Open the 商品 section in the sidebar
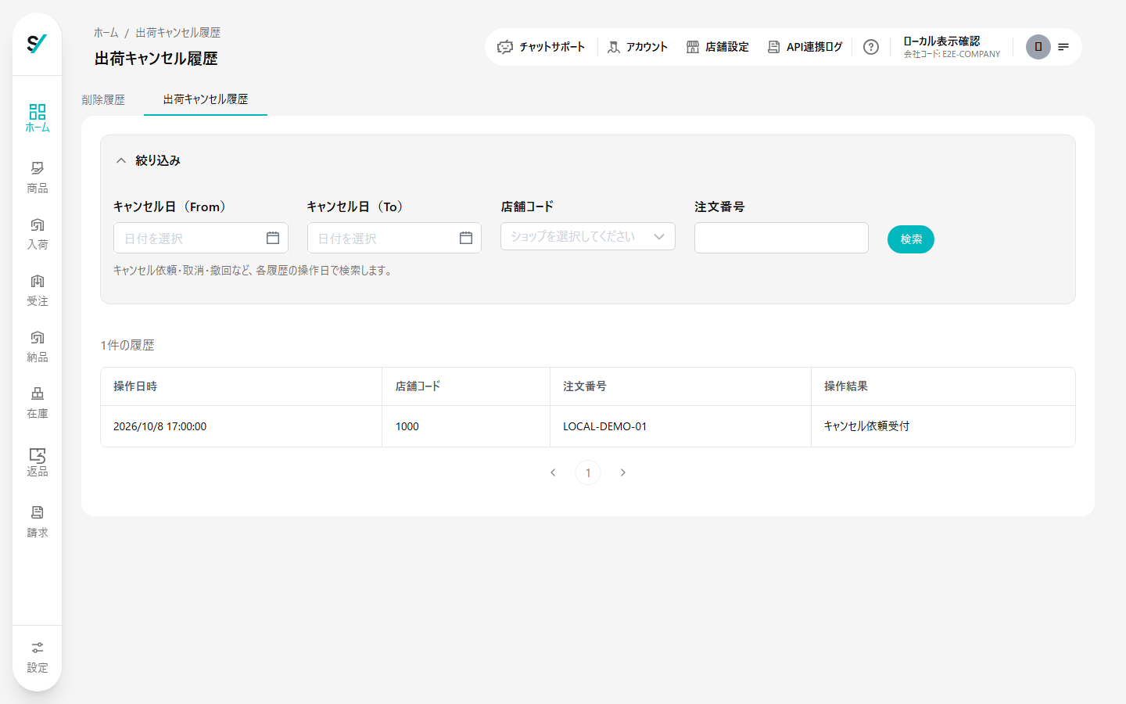The width and height of the screenshot is (1126, 704). [38, 178]
